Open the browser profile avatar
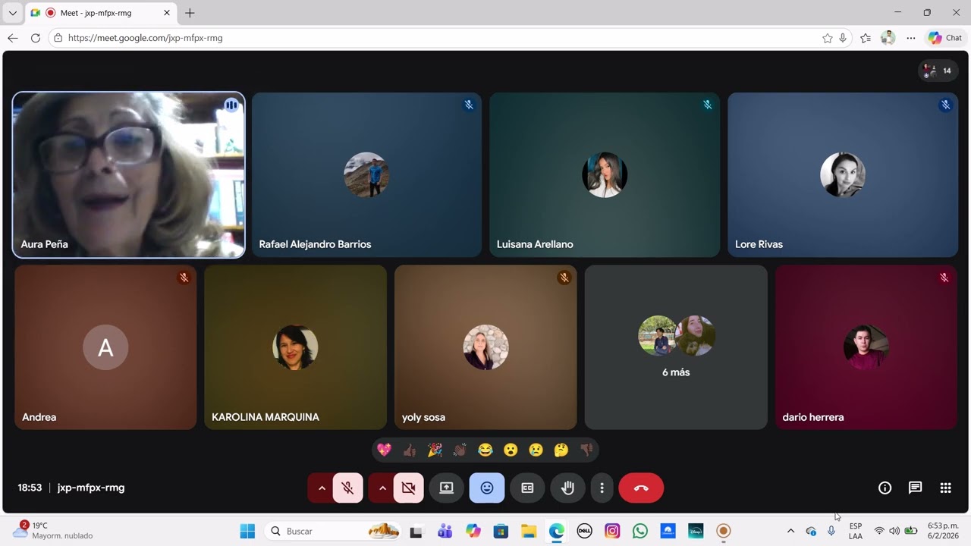This screenshot has width=971, height=546. point(888,38)
